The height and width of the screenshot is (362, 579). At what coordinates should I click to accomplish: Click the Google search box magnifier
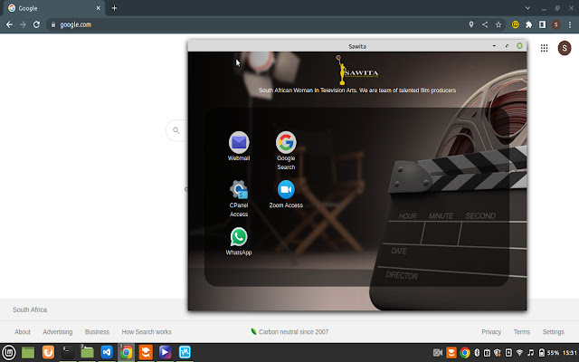[176, 130]
